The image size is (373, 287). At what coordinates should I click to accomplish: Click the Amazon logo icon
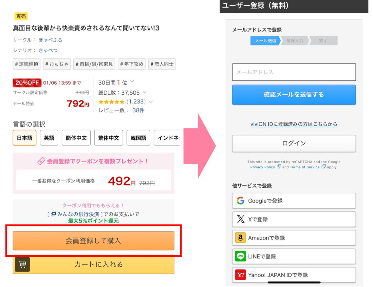240,238
